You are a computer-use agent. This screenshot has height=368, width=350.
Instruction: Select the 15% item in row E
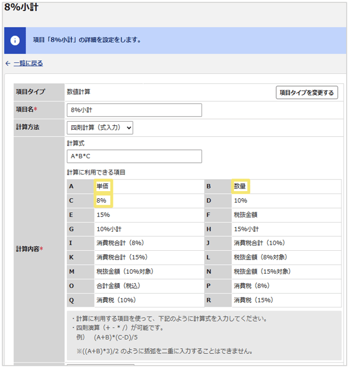tap(103, 215)
